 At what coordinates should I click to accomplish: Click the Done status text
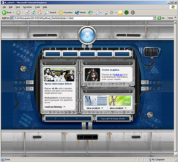pyautogui.click(x=7, y=160)
